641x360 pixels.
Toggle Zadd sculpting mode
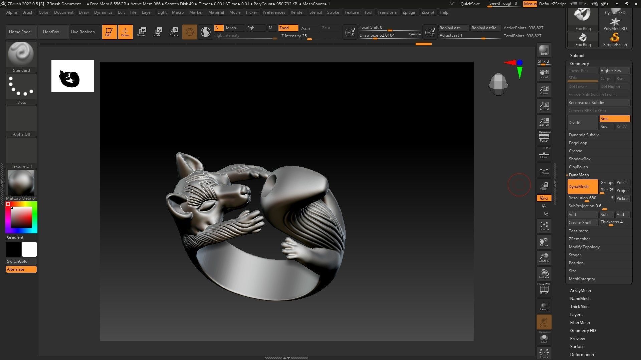pyautogui.click(x=288, y=28)
